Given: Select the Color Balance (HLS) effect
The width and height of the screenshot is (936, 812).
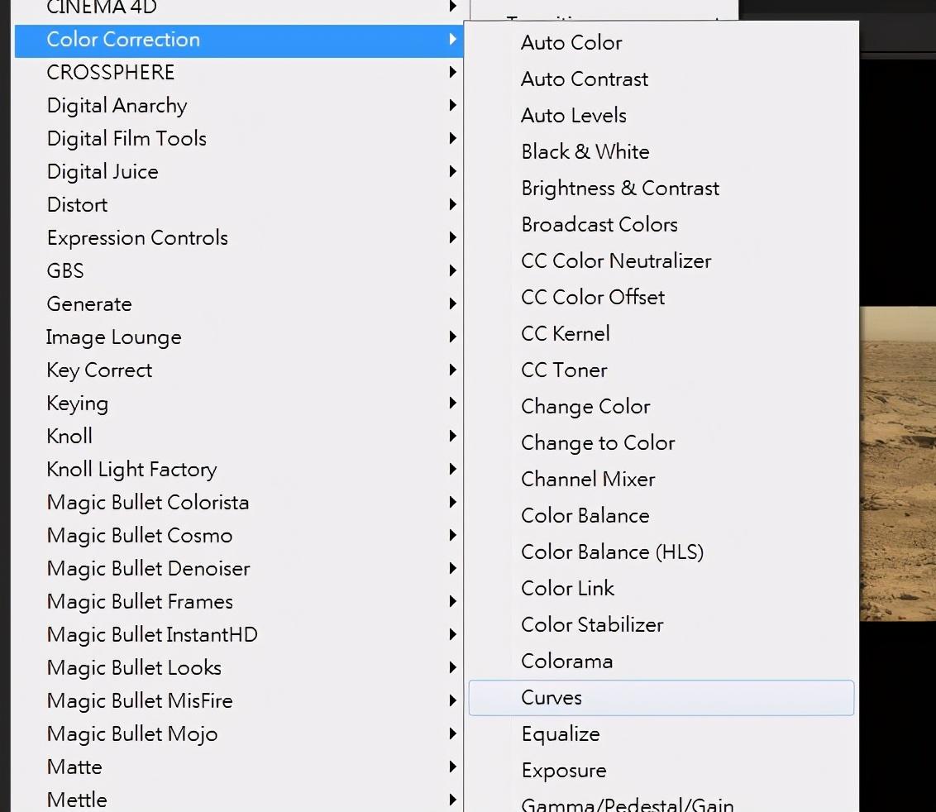Looking at the screenshot, I should click(x=612, y=552).
